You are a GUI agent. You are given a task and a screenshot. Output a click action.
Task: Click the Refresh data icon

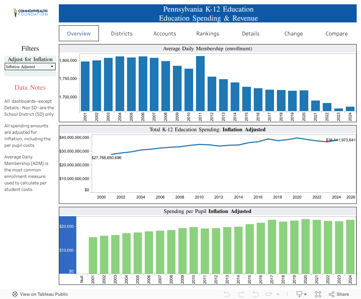tap(269, 294)
